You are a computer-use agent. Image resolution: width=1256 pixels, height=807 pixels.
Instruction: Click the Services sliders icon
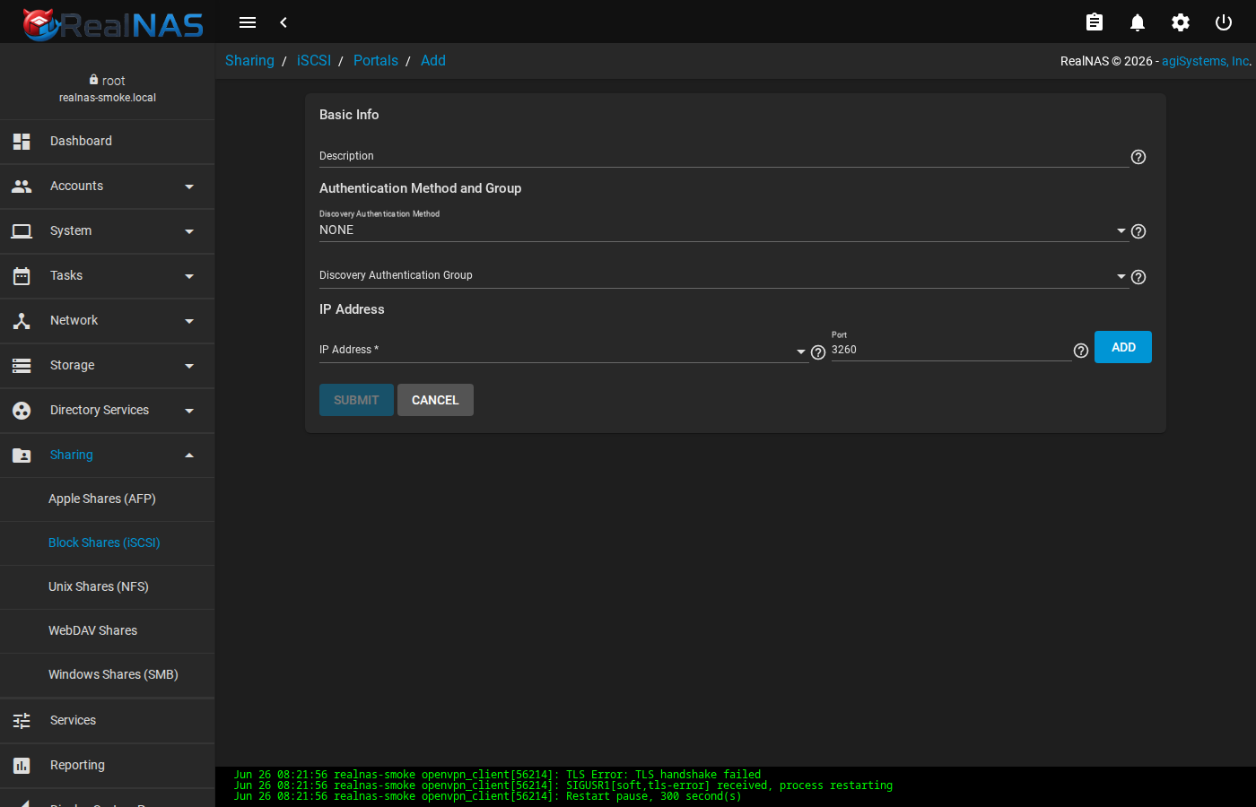pyautogui.click(x=22, y=721)
